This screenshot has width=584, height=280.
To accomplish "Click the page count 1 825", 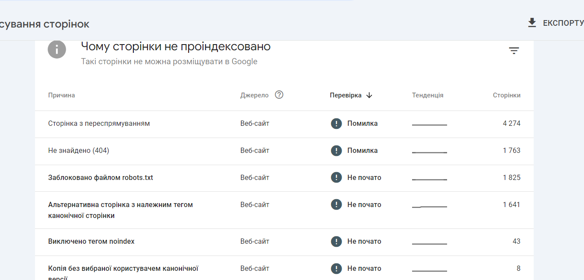I will point(511,178).
